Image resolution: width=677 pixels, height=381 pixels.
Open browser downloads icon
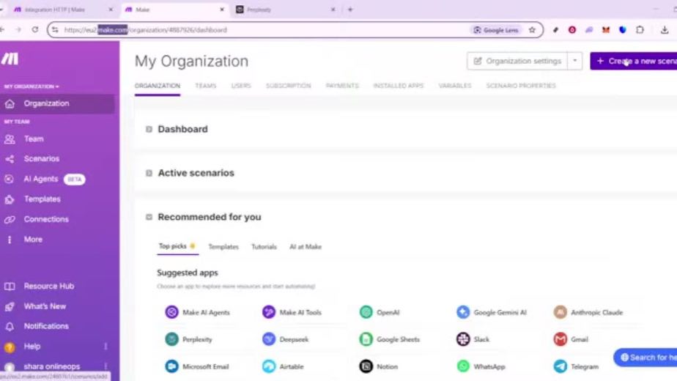click(665, 30)
